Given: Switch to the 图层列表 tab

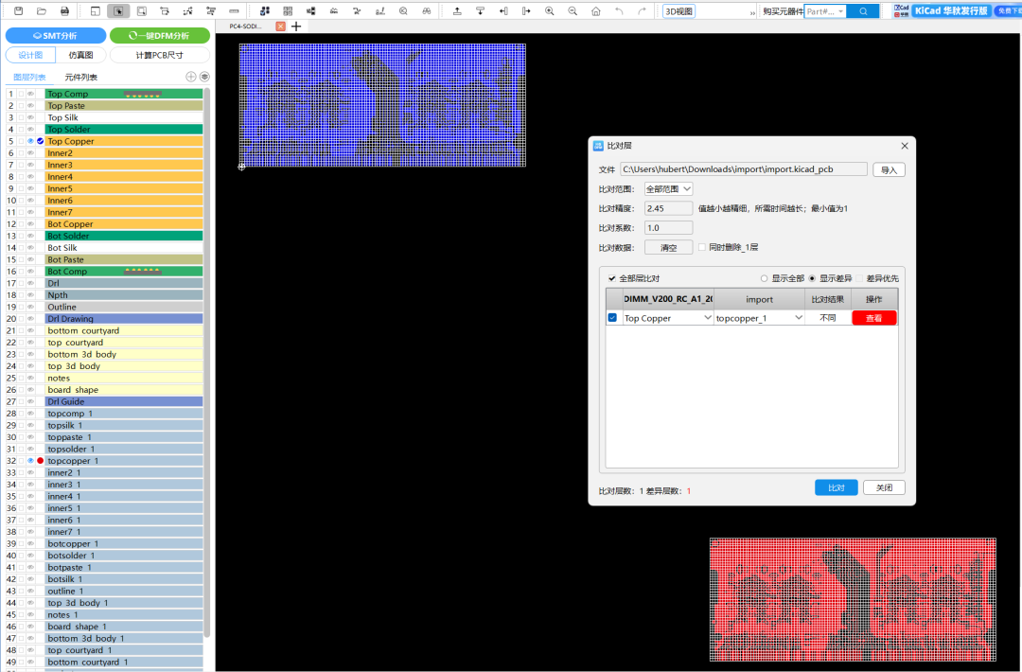Looking at the screenshot, I should (29, 77).
